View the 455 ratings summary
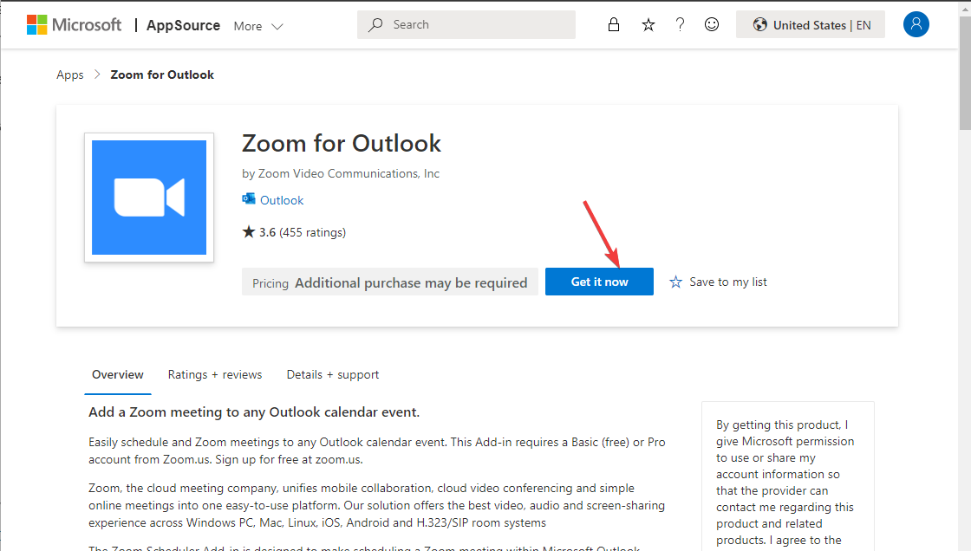Viewport: 971px width, 551px height. (296, 232)
